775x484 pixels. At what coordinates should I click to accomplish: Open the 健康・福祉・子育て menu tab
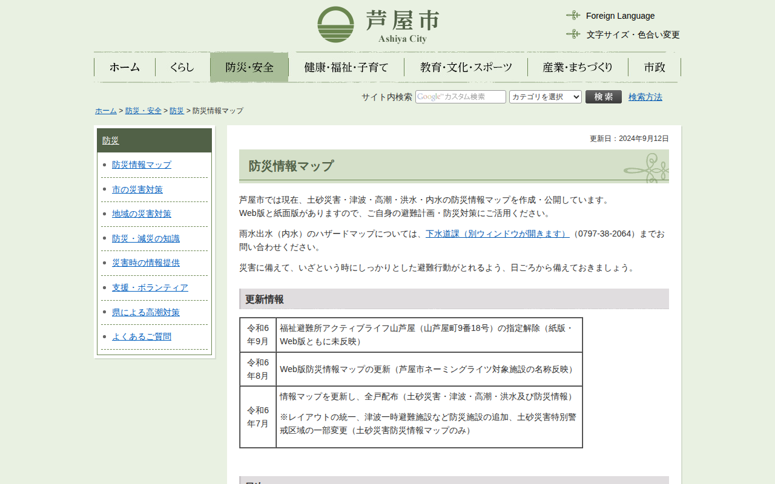click(x=346, y=67)
